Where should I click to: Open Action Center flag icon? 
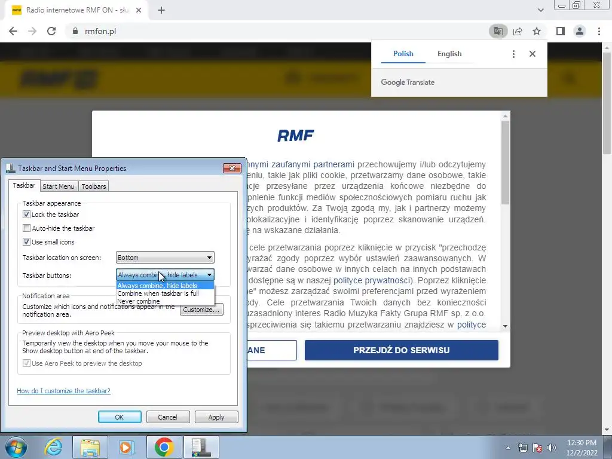[537, 448]
